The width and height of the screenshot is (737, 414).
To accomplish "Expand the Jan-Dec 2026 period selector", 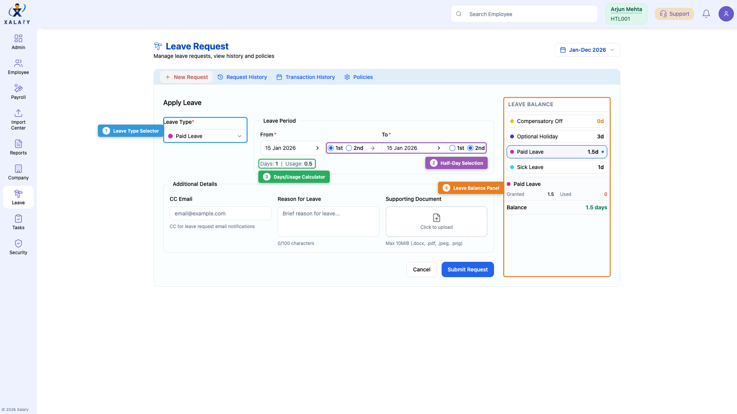I will point(587,50).
